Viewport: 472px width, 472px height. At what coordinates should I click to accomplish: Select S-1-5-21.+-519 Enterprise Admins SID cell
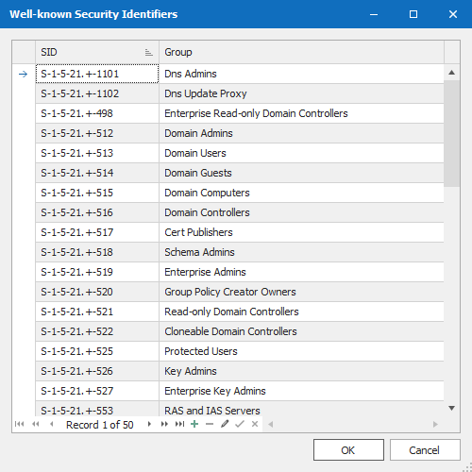[x=97, y=272]
